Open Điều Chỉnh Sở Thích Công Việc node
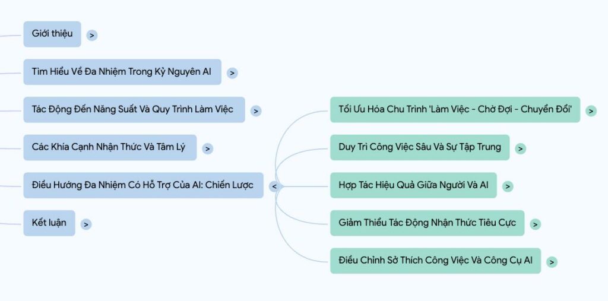Image resolution: width=608 pixels, height=301 pixels. (435, 261)
